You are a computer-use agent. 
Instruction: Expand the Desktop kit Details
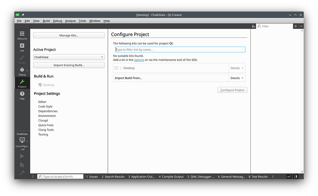[x=237, y=68]
